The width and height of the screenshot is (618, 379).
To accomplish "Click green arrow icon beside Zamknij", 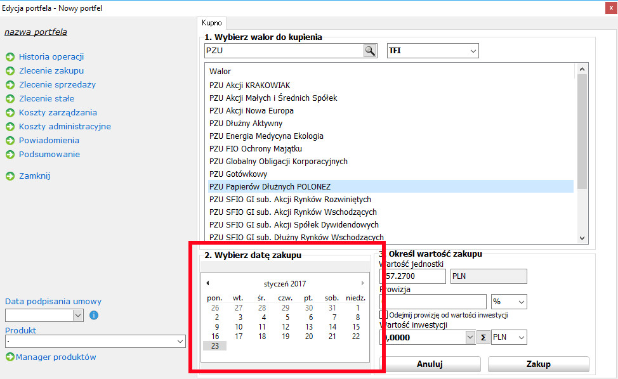I will pyautogui.click(x=10, y=176).
